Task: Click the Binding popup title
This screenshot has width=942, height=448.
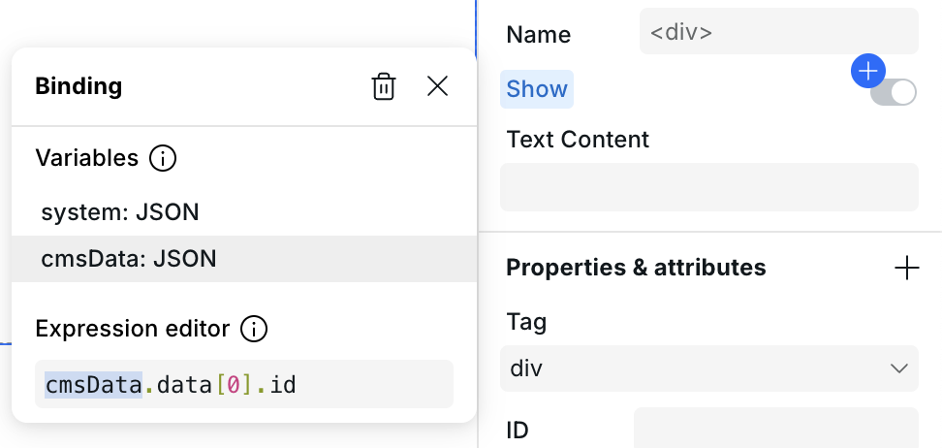Action: point(78,86)
